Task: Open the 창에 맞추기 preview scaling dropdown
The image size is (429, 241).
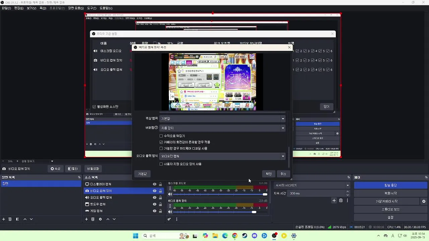Action: click(37, 161)
